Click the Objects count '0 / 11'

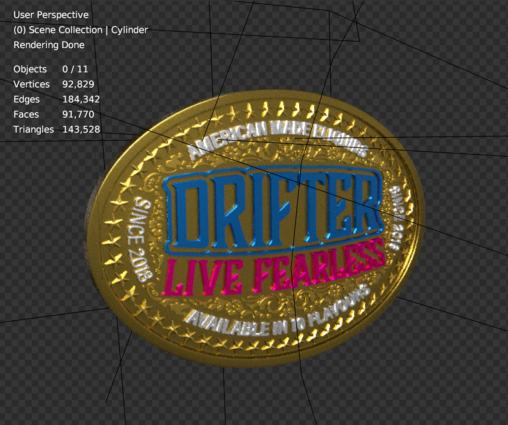click(75, 69)
